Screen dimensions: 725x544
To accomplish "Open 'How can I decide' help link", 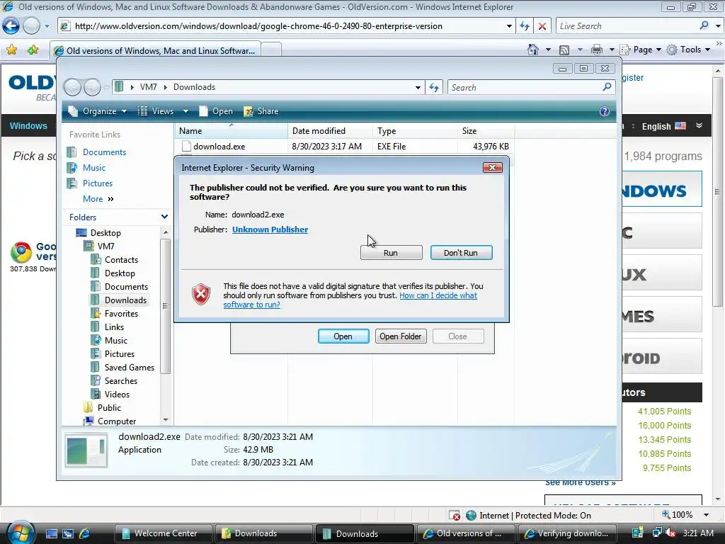I will click(350, 300).
